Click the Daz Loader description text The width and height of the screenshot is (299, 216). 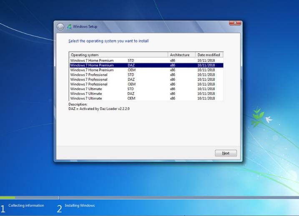(99, 109)
